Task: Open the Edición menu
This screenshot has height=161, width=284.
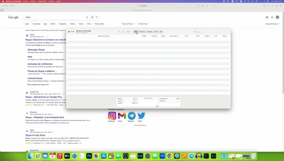Action: [33, 1]
